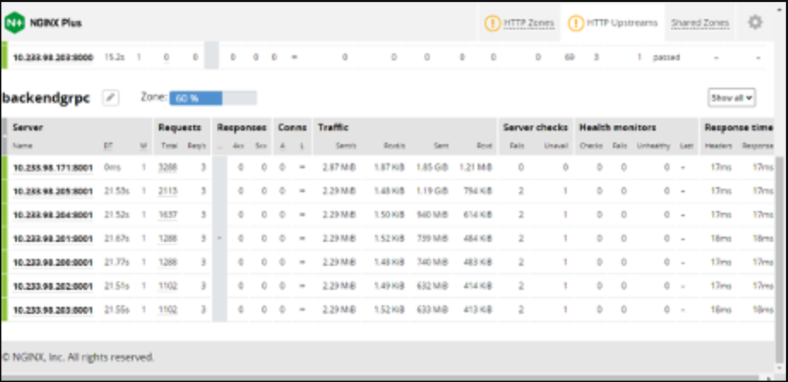Viewport: 788px width, 382px height.
Task: Click the 1.85 GiB sent value
Action: pyautogui.click(x=432, y=168)
